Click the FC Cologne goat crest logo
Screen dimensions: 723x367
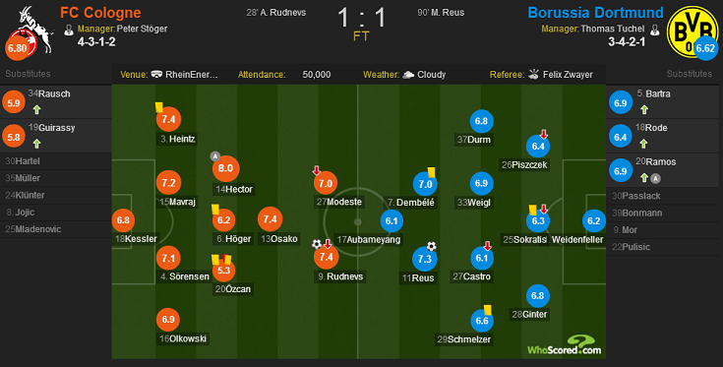(33, 31)
